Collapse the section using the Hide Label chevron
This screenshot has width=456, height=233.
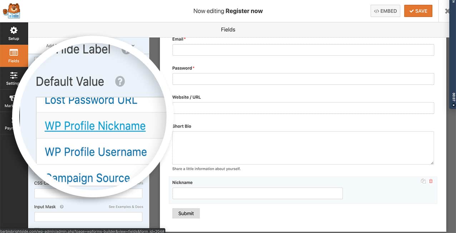pyautogui.click(x=133, y=46)
